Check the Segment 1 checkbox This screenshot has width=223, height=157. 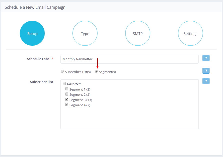[67, 89]
